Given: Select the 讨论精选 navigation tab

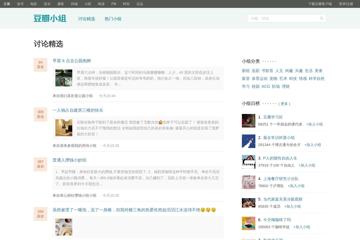Looking at the screenshot, I should coord(87,19).
